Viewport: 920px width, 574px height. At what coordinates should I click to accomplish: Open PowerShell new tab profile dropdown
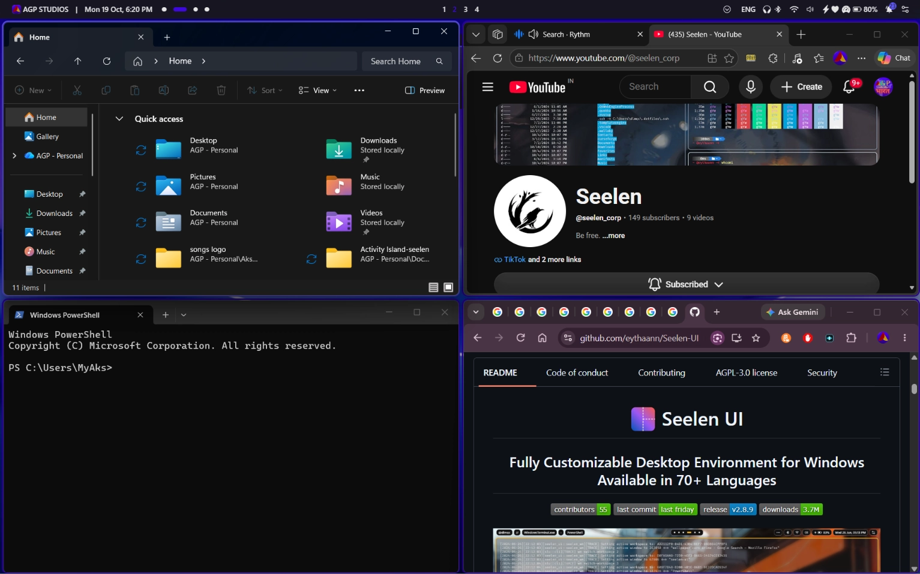point(184,315)
